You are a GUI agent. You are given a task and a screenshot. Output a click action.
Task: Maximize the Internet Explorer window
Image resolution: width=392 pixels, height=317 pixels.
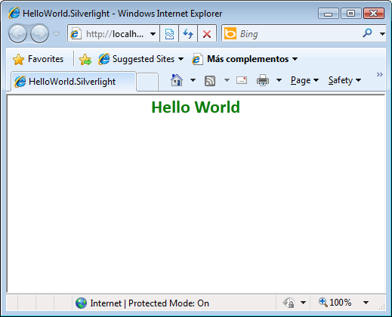[350, 14]
